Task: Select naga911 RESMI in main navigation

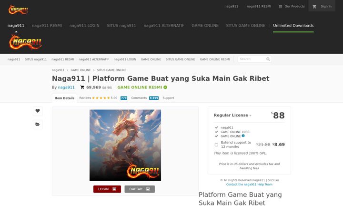Action: pyautogui.click(x=47, y=26)
